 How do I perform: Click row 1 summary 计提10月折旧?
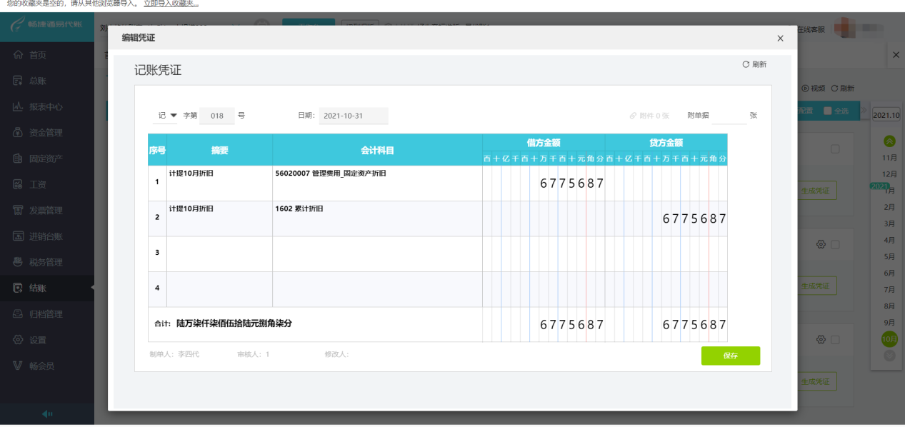click(191, 174)
